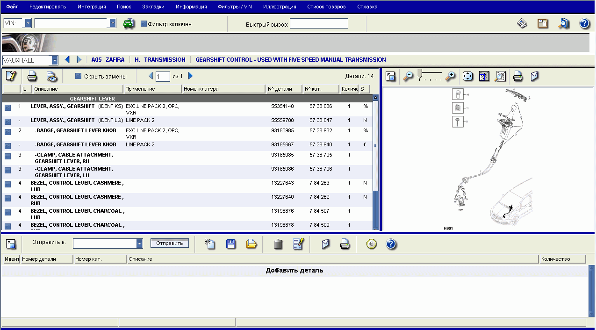596x330 pixels.
Task: Zoom in the illustration with magnifier plus
Action: pos(450,76)
